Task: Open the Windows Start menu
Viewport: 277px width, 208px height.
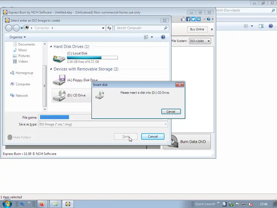Action: click(x=7, y=204)
